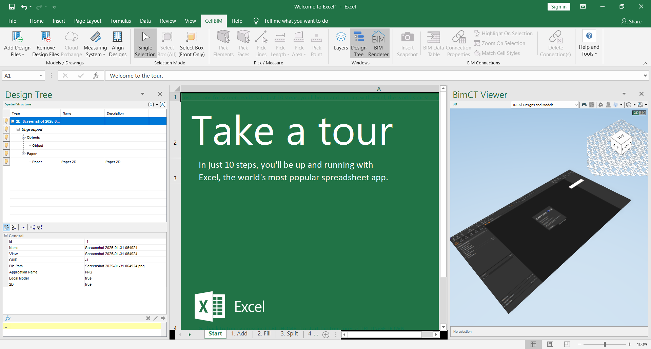Open the Data ribbon tab
The width and height of the screenshot is (651, 349).
[145, 21]
